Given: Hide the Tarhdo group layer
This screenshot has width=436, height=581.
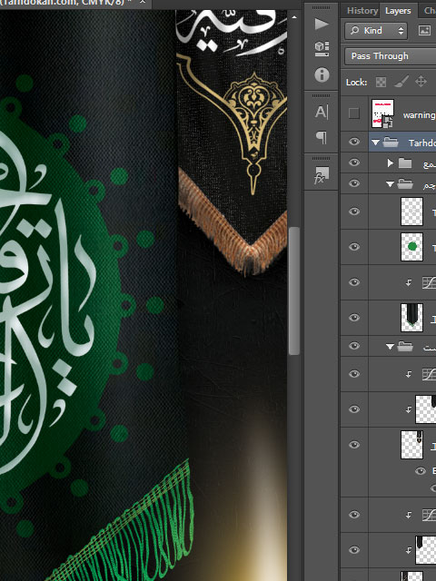Looking at the screenshot, I should pyautogui.click(x=354, y=142).
